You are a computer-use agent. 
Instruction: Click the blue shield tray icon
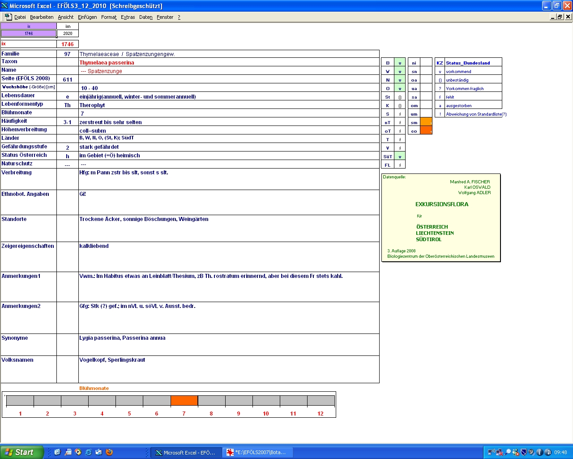pos(523,452)
